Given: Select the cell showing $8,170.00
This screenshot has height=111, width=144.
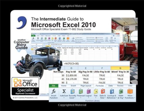Looking at the screenshot, I should pyautogui.click(x=71, y=79).
